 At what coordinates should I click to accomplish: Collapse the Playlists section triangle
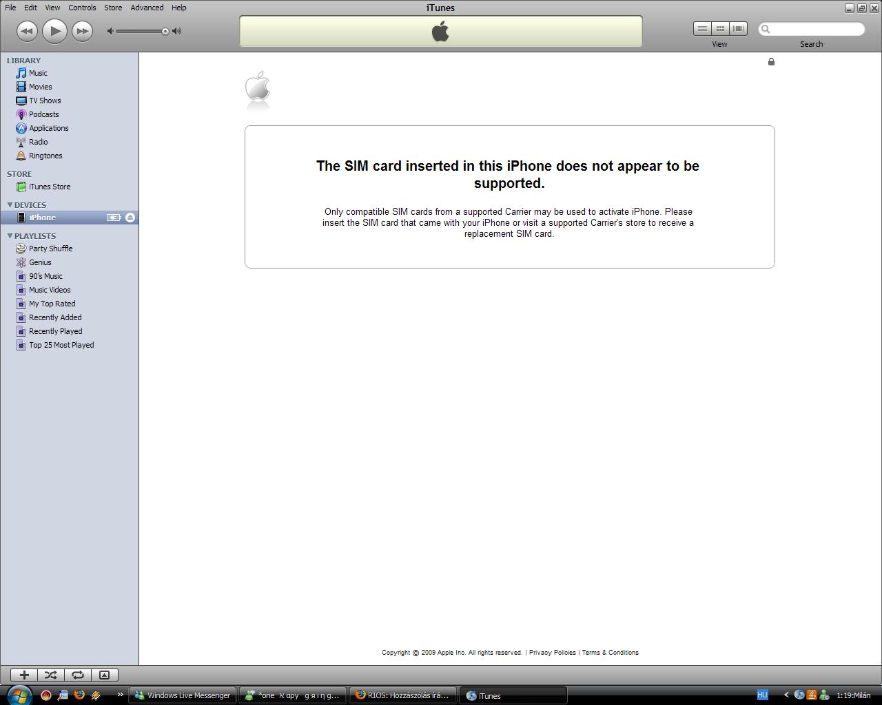[x=10, y=236]
